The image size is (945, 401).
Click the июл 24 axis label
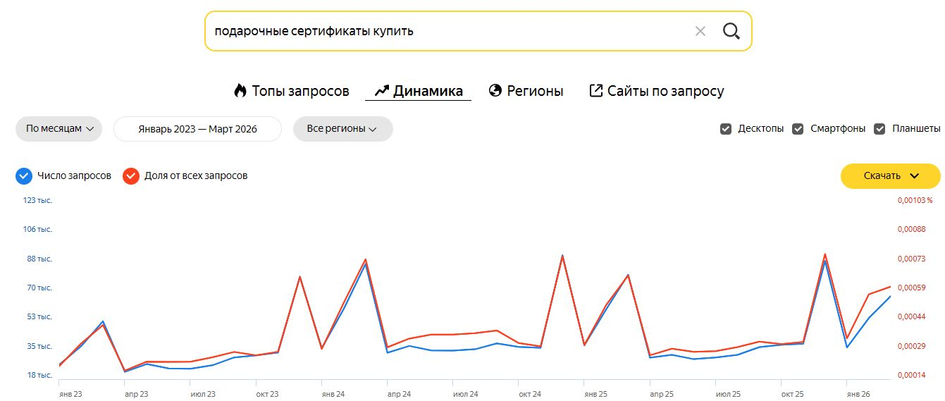(466, 394)
